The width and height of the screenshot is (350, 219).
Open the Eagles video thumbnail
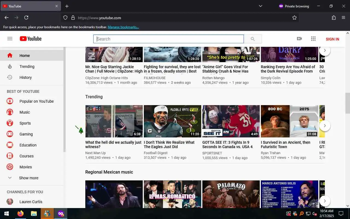(x=173, y=121)
